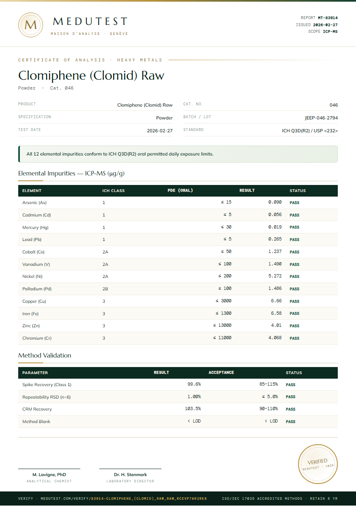Click the Mercury (Hg) row label
356x518 pixels.
click(35, 227)
